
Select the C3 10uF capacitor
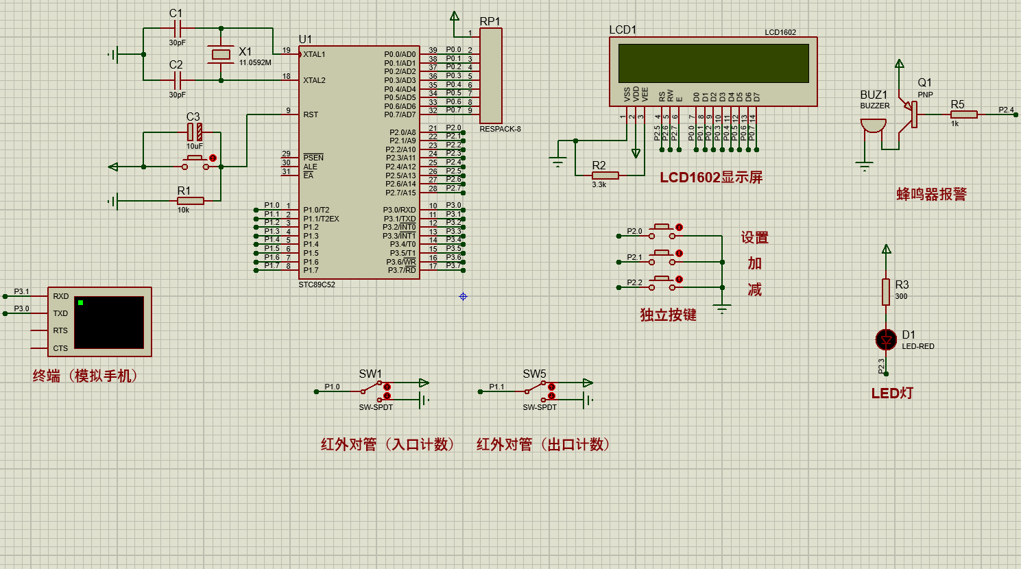coord(195,132)
